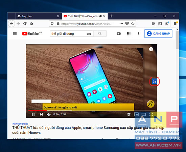Bookmark this page with the star icon
186x152 pixels.
pos(133,24)
